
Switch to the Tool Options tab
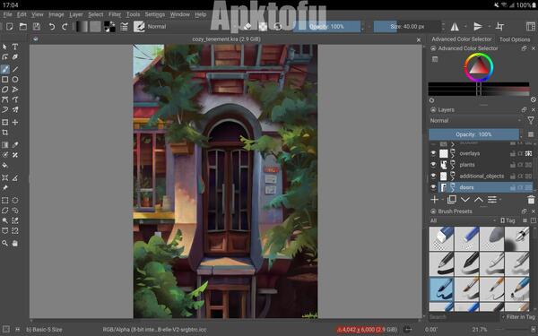tap(515, 39)
